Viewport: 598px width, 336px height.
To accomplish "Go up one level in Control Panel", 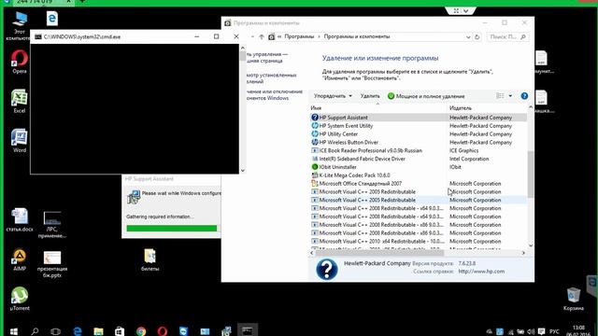I will [262, 37].
